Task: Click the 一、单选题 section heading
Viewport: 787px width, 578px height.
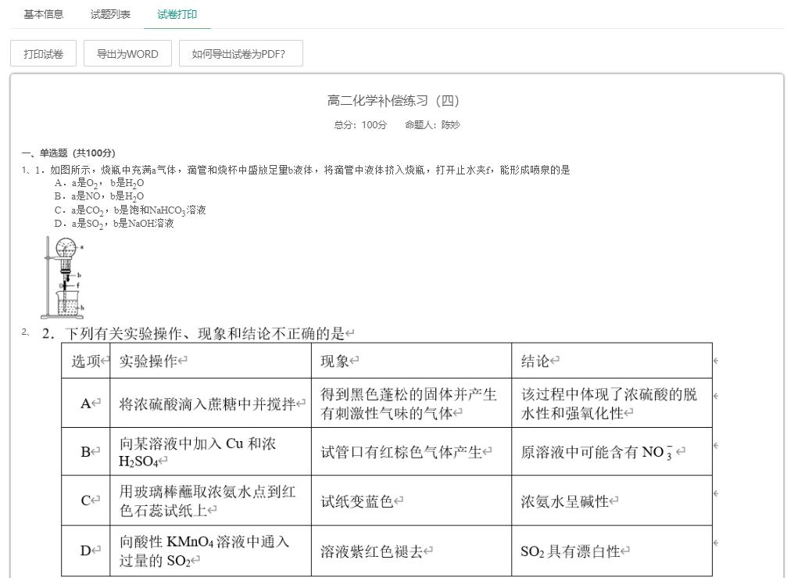Action: [69, 153]
